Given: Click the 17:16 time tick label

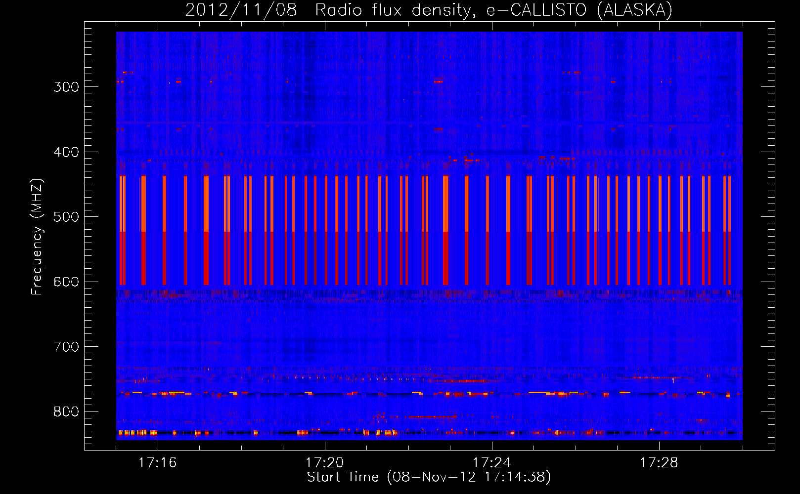Looking at the screenshot, I should pos(157,463).
